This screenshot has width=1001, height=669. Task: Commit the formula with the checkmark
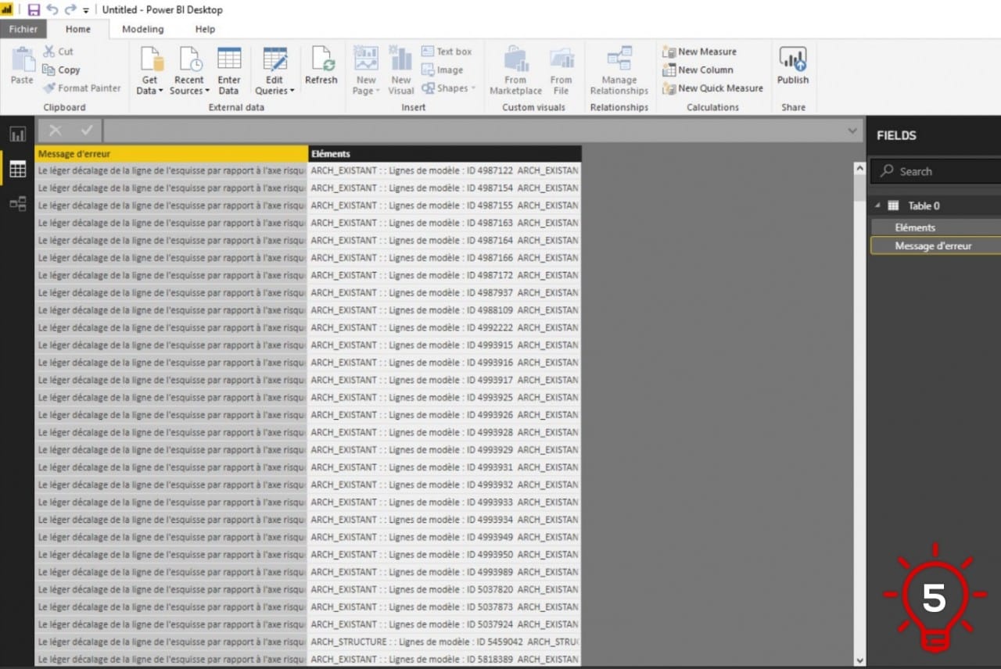(86, 131)
